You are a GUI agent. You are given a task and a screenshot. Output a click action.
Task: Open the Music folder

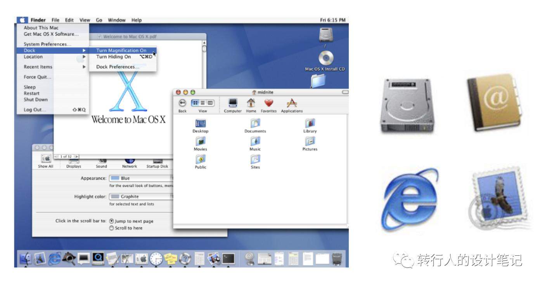255,144
